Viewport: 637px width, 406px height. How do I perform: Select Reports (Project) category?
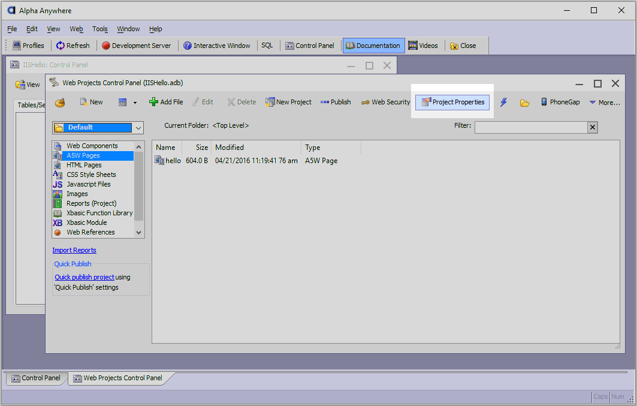click(x=93, y=203)
